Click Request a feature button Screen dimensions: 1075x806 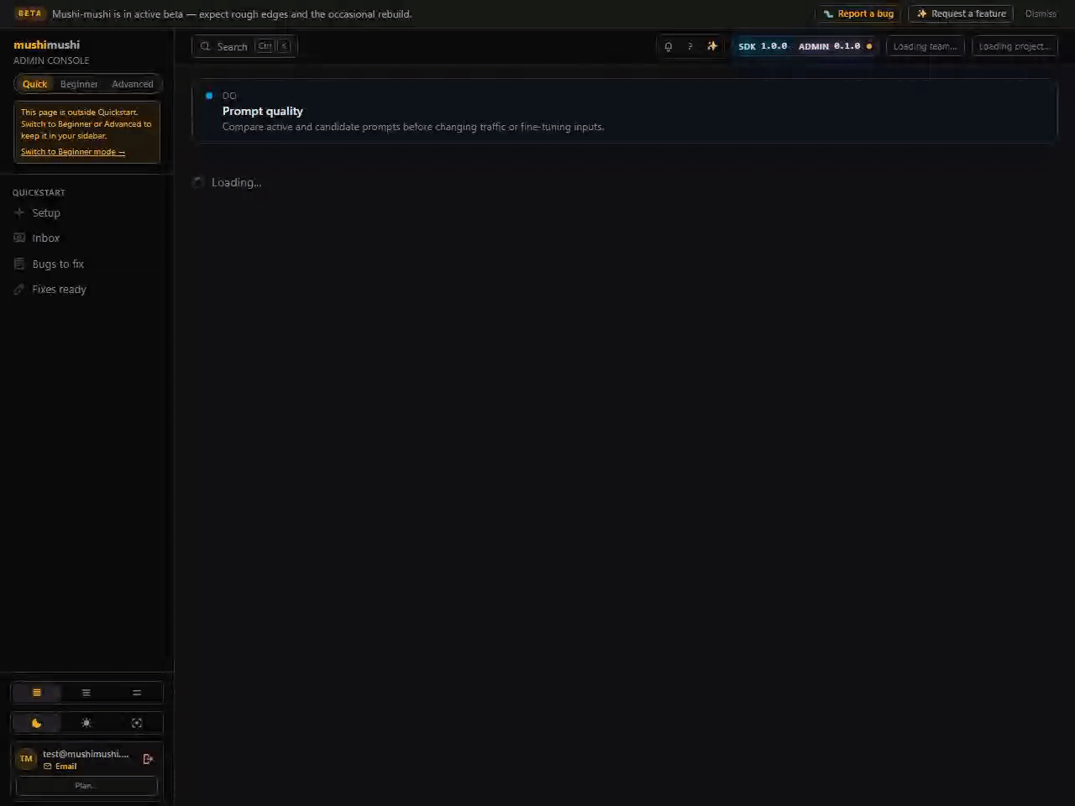click(961, 13)
